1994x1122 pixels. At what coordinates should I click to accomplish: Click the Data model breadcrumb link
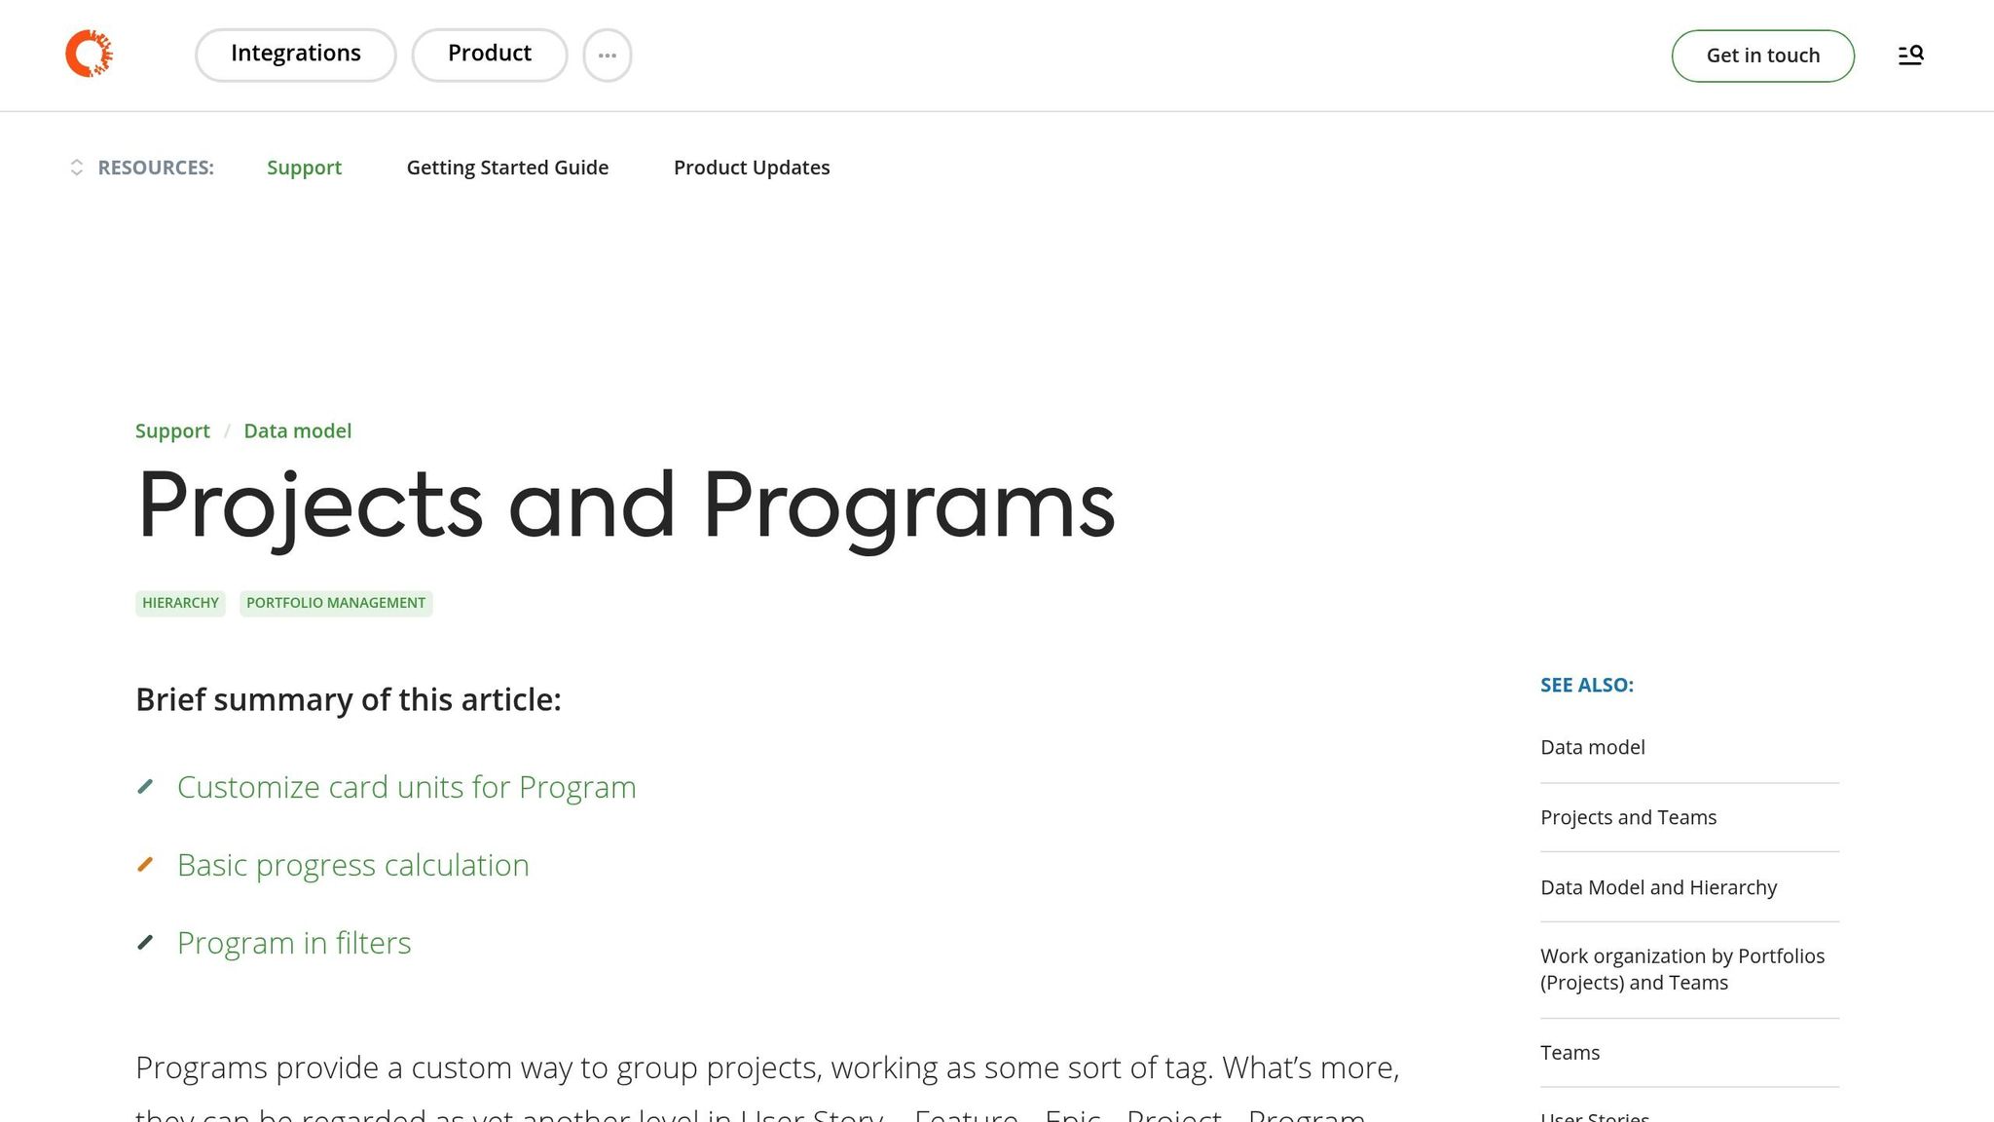[297, 431]
